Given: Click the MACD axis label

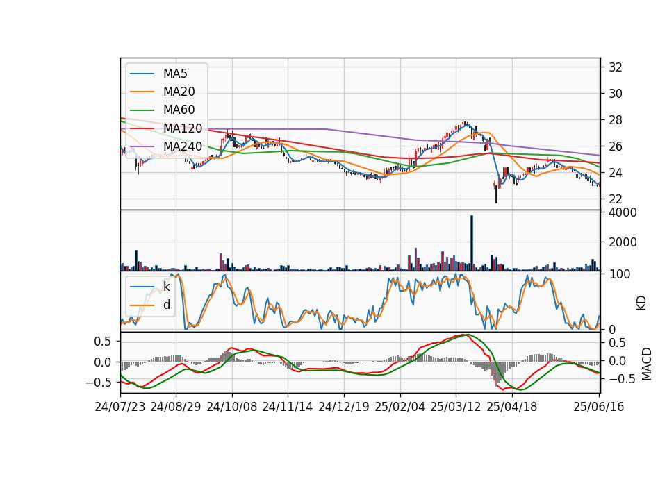Looking at the screenshot, I should (x=647, y=364).
